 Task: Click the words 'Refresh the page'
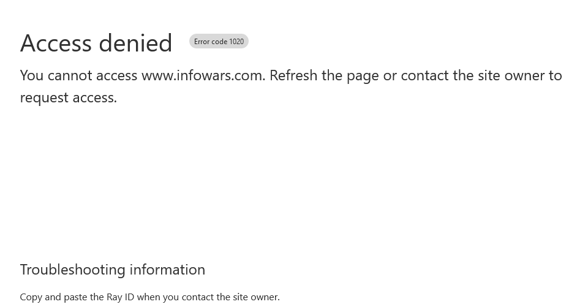[325, 76]
